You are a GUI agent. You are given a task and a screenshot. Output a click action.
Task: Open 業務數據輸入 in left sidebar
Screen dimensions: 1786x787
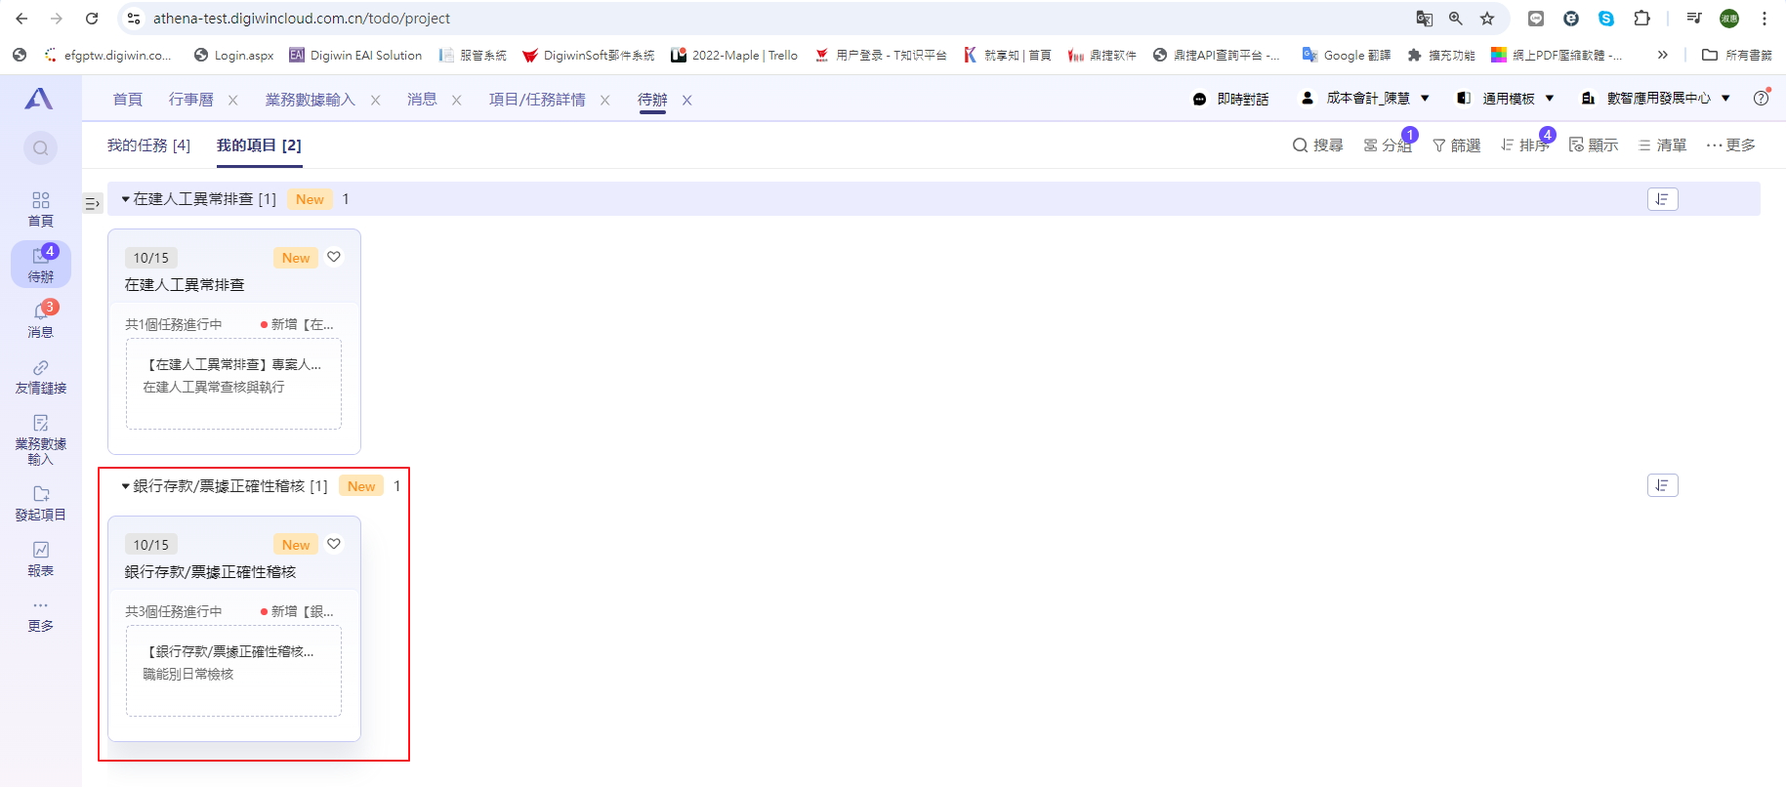coord(40,439)
